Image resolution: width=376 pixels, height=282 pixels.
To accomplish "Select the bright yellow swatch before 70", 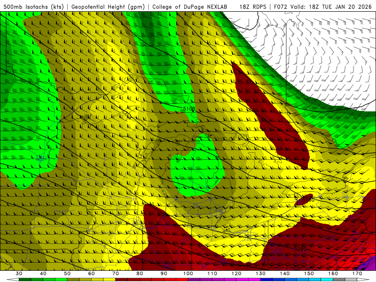I will [x=110, y=280].
